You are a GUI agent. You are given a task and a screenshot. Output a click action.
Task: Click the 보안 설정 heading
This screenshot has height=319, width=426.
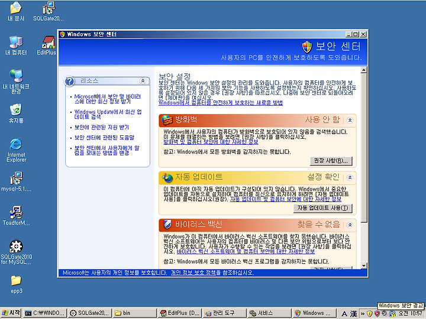175,76
